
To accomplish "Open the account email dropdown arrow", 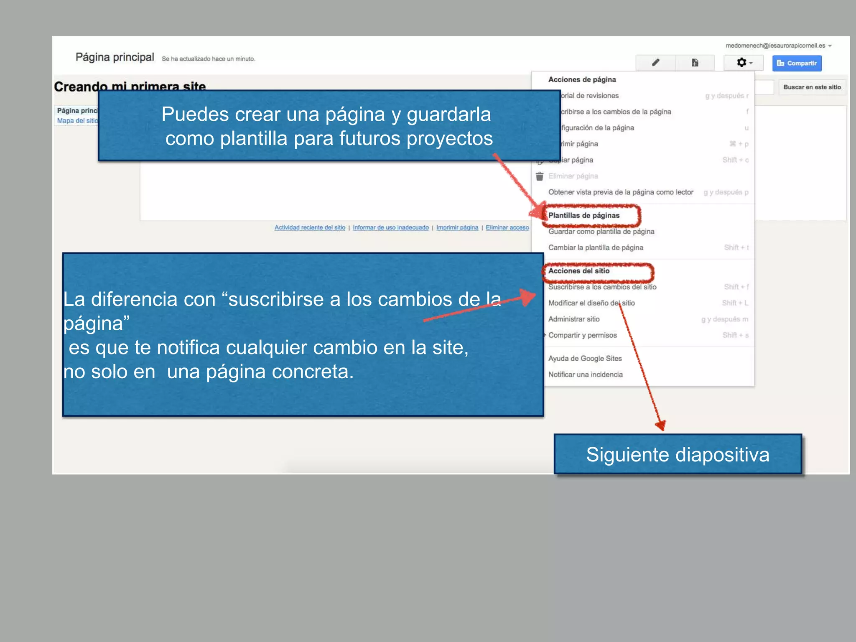I will [830, 46].
